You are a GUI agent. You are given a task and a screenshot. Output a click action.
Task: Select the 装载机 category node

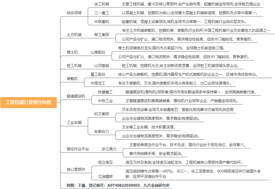coord(72,79)
